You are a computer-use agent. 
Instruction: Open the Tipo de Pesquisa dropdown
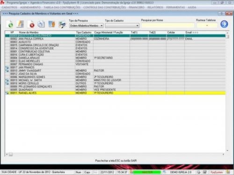click(x=86, y=26)
